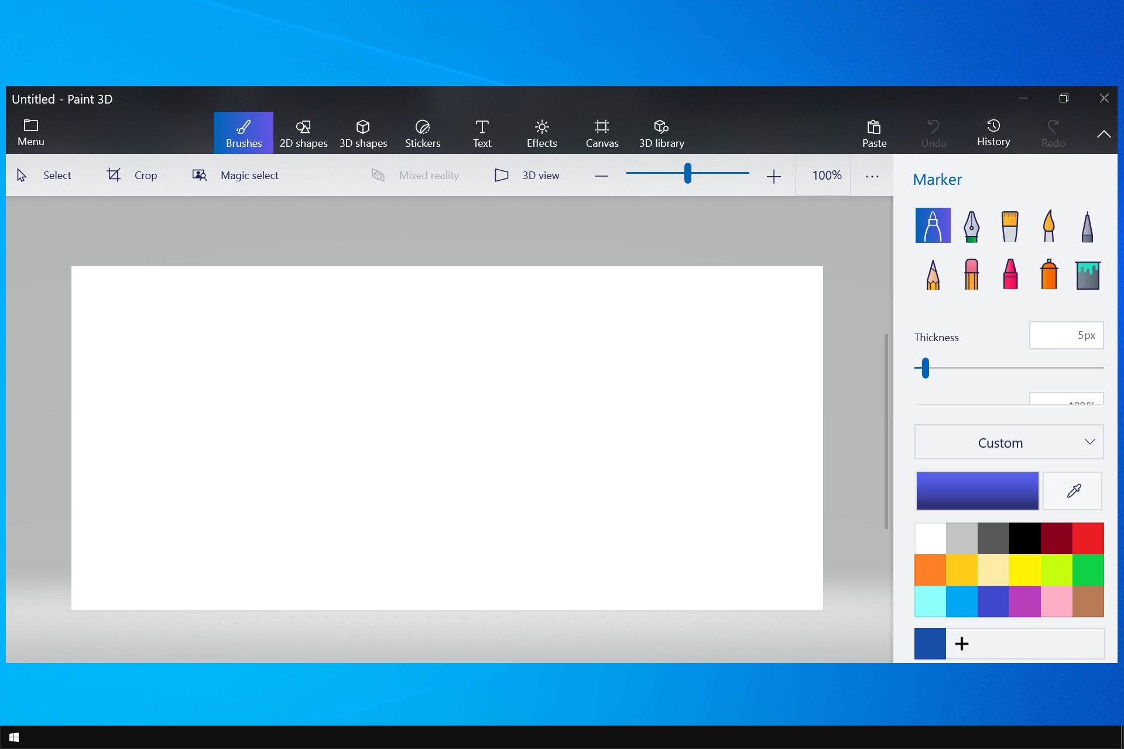Click the Thickness slider handle
Viewport: 1124px width, 749px height.
tap(926, 368)
